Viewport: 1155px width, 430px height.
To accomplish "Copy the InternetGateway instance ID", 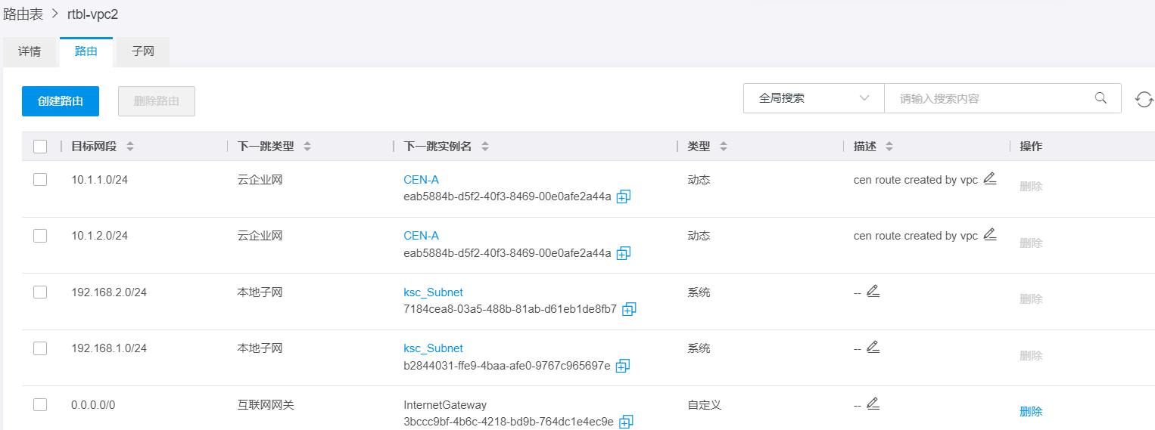I will pos(625,422).
